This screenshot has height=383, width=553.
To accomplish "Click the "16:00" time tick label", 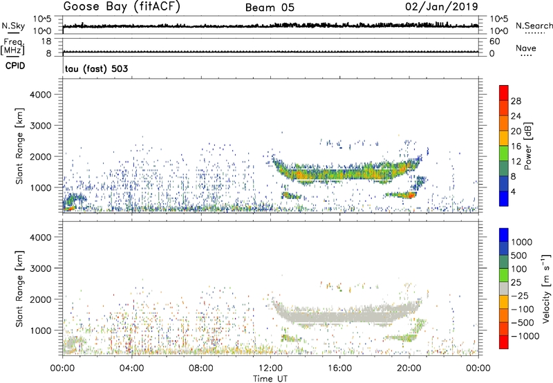I will pyautogui.click(x=339, y=368).
